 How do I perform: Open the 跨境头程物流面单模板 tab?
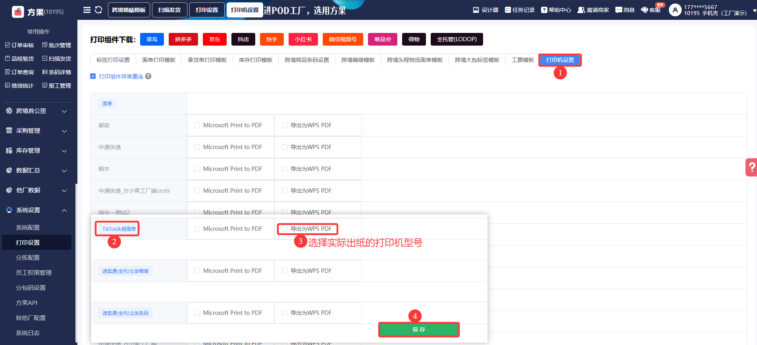tap(415, 60)
